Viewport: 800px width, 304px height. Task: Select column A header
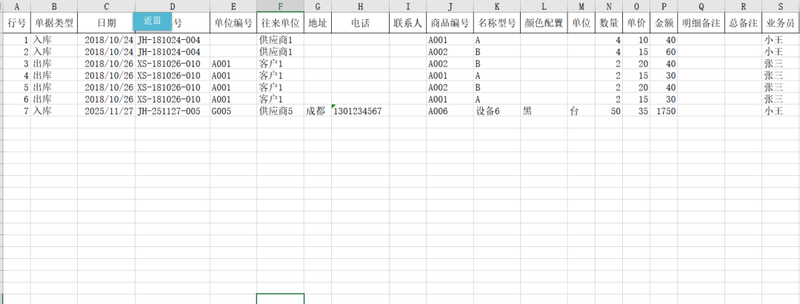pos(16,6)
